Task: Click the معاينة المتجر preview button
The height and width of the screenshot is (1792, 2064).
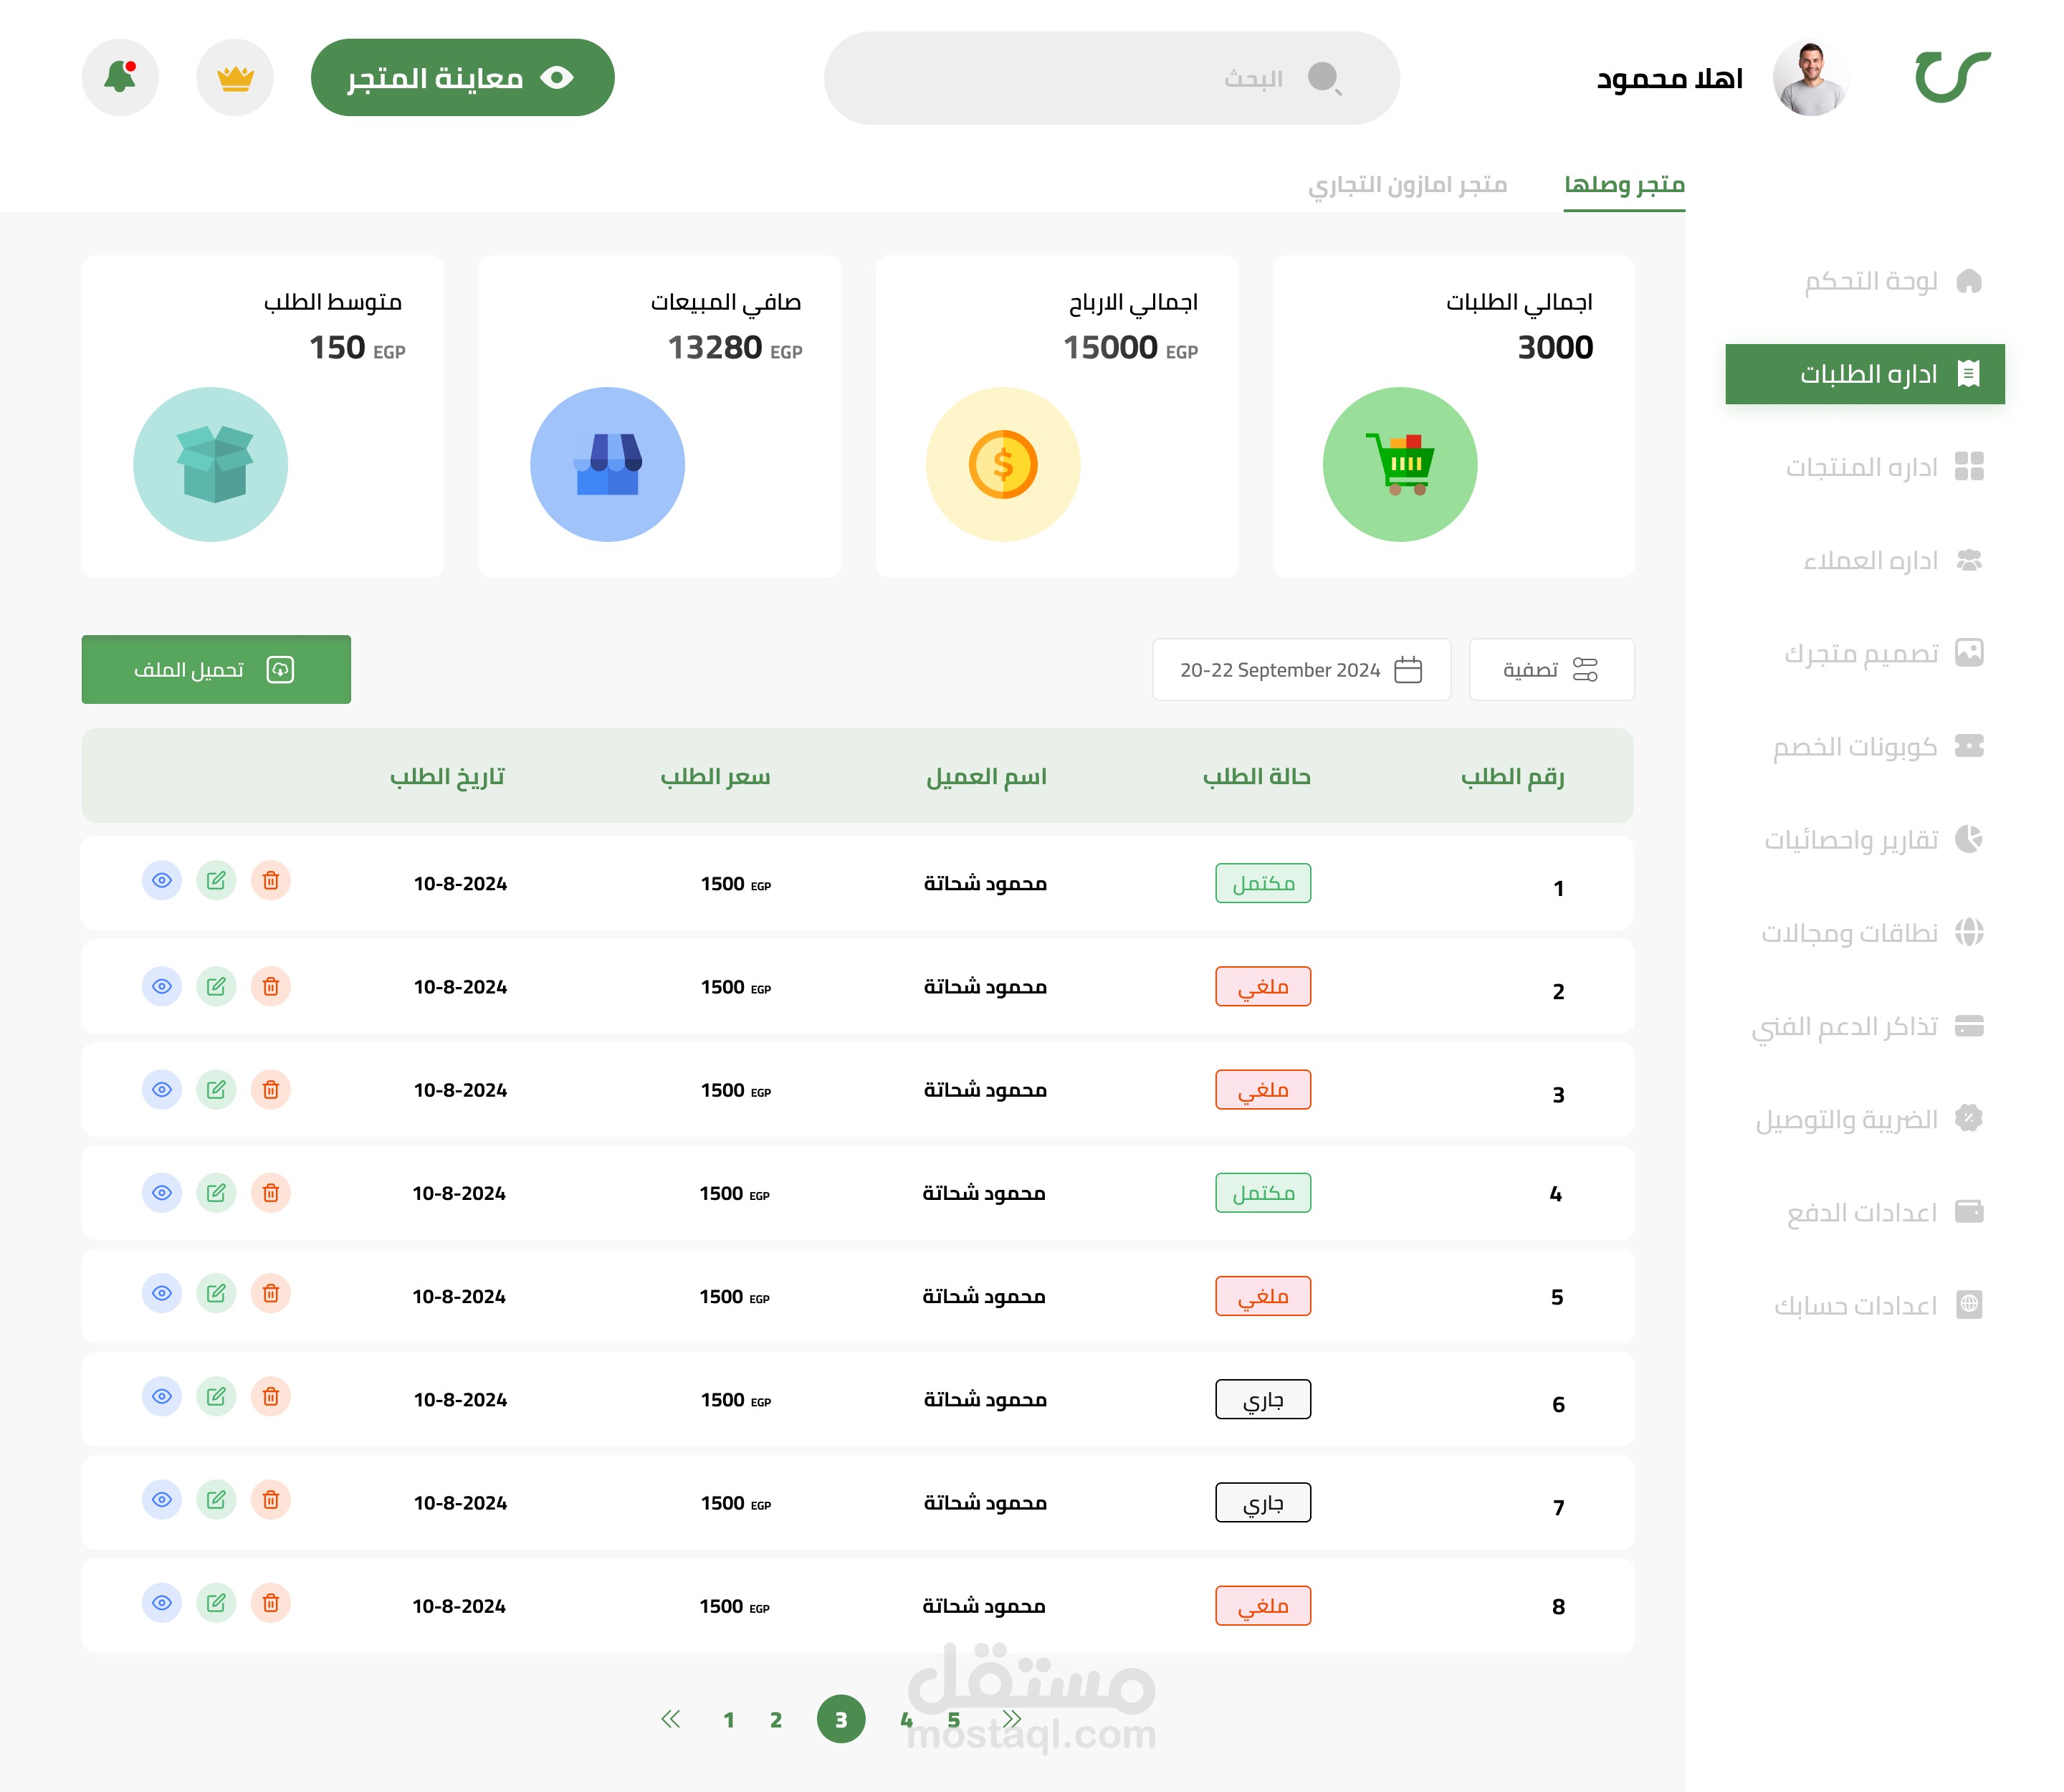Action: [462, 77]
